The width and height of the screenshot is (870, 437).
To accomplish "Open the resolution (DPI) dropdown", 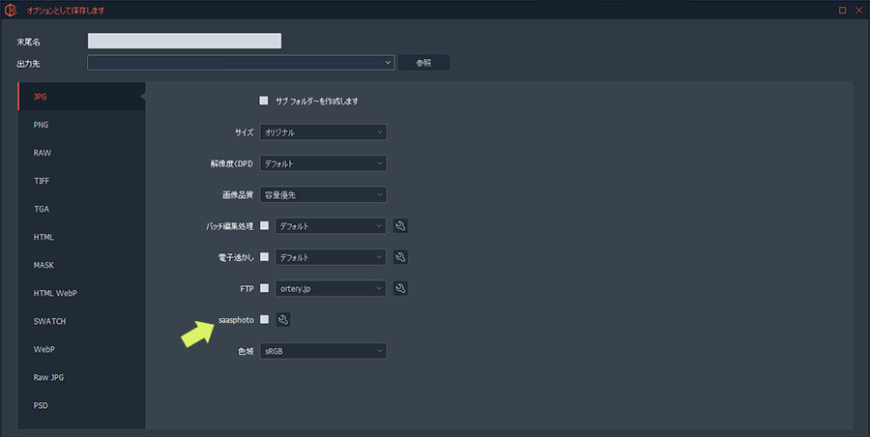I will click(323, 163).
